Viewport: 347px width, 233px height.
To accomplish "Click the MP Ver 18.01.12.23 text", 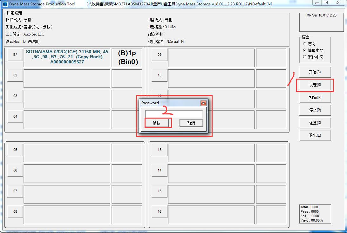I will [321, 15].
